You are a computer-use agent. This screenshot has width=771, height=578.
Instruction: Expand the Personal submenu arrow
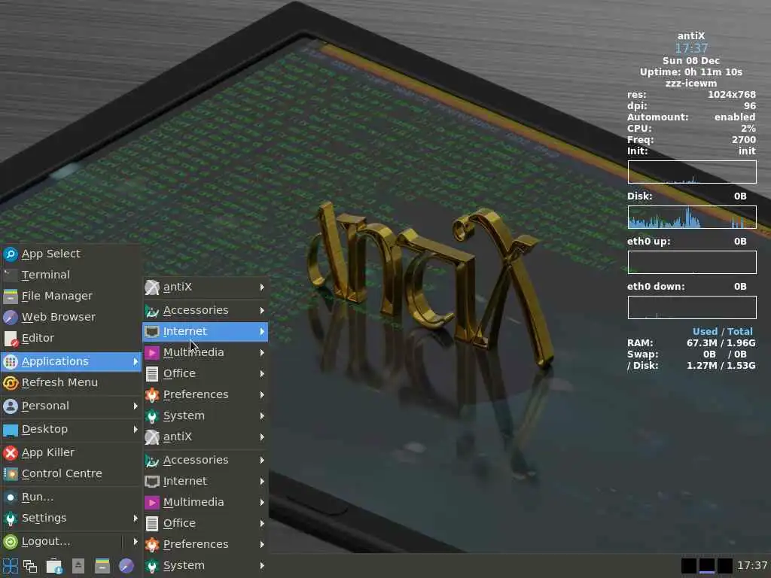click(136, 406)
